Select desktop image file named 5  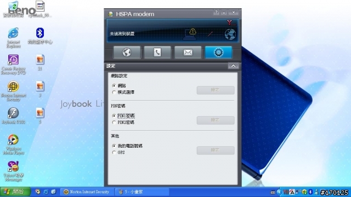coord(40,115)
